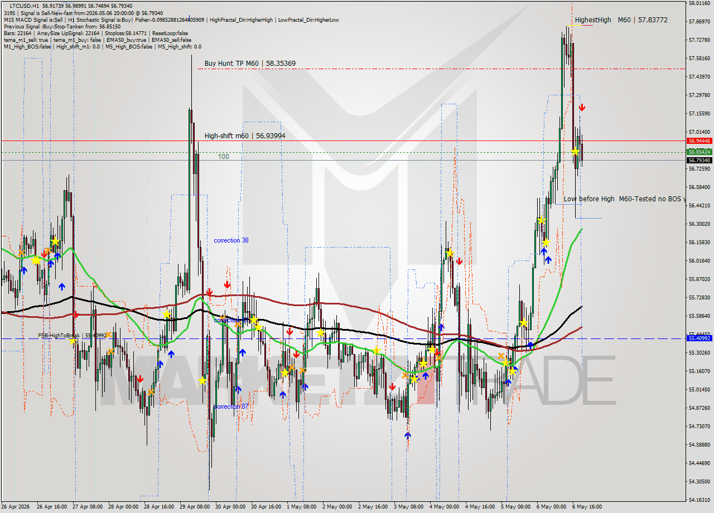Click the '30 Apr 16:00' time label

[266, 507]
